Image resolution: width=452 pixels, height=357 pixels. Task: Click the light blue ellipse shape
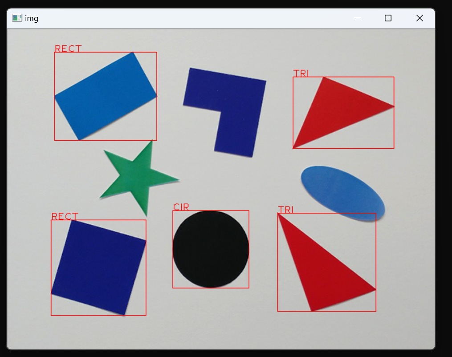(x=343, y=193)
